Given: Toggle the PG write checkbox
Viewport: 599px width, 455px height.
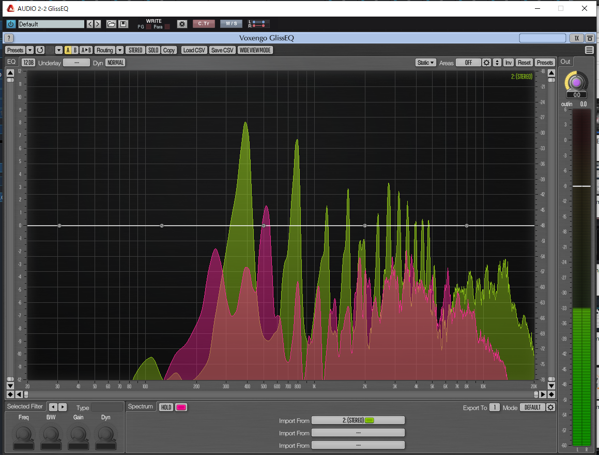Looking at the screenshot, I should [149, 27].
